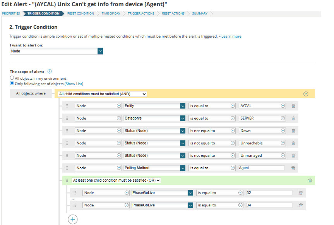Image resolution: width=334 pixels, height=225 pixels.
Task: Delete the PhaseGoLive equals 34 row
Action: (x=301, y=205)
